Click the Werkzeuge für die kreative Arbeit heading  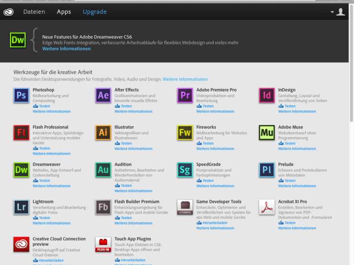tap(53, 72)
